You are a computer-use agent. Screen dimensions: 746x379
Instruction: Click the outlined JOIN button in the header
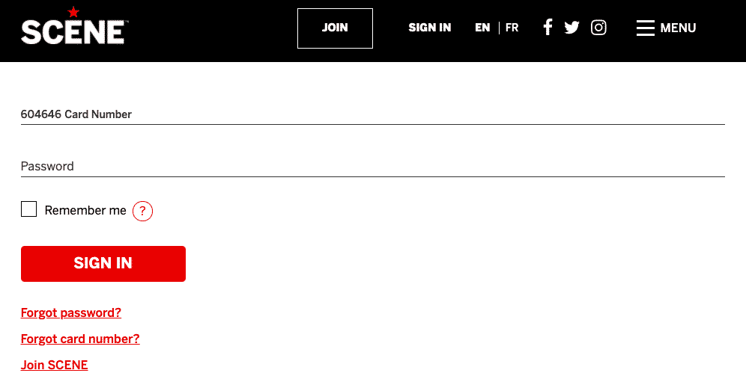click(x=335, y=28)
